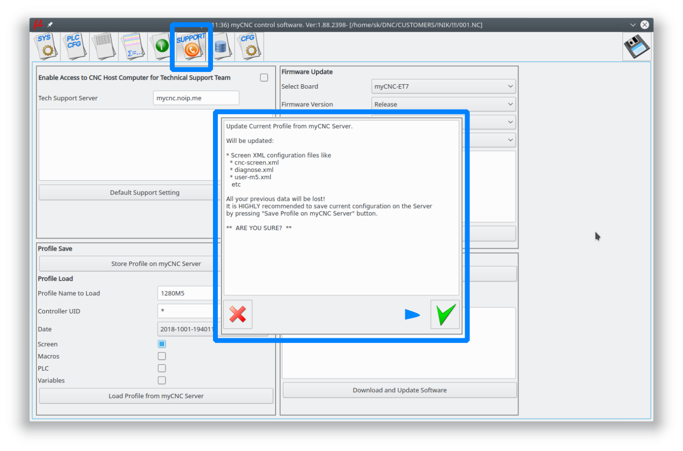
Task: Click the floppy disk save icon
Action: coord(636,47)
